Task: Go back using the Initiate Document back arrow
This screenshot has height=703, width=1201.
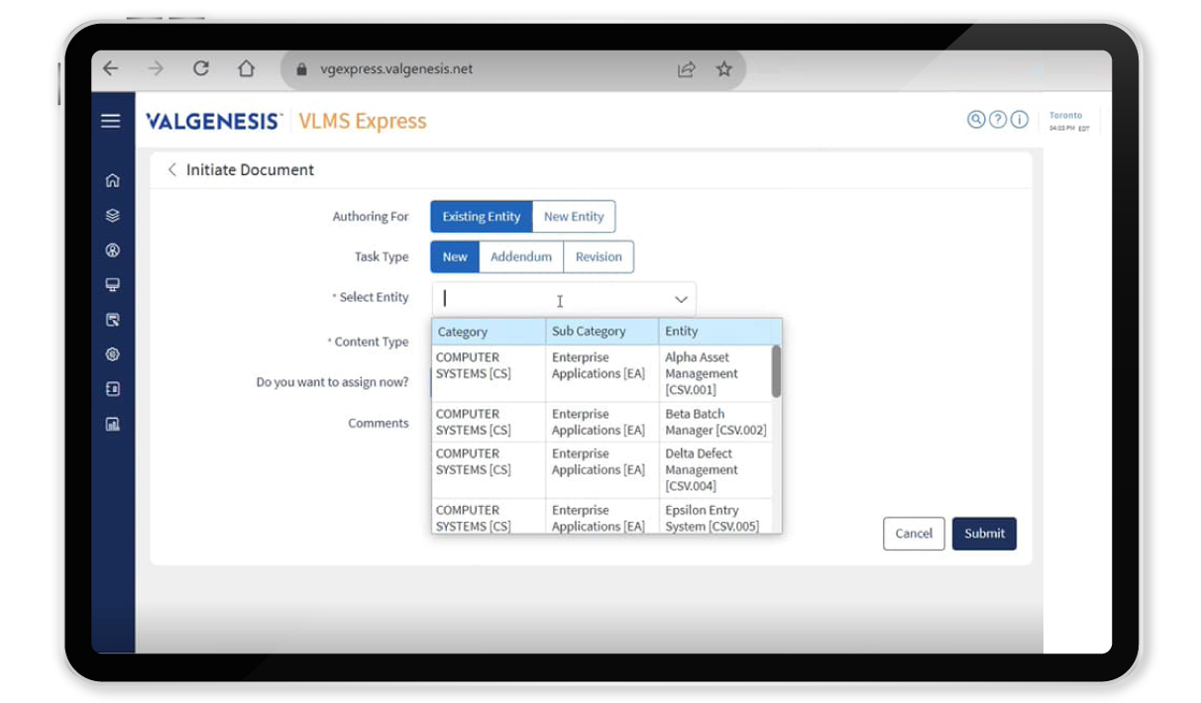Action: (170, 169)
